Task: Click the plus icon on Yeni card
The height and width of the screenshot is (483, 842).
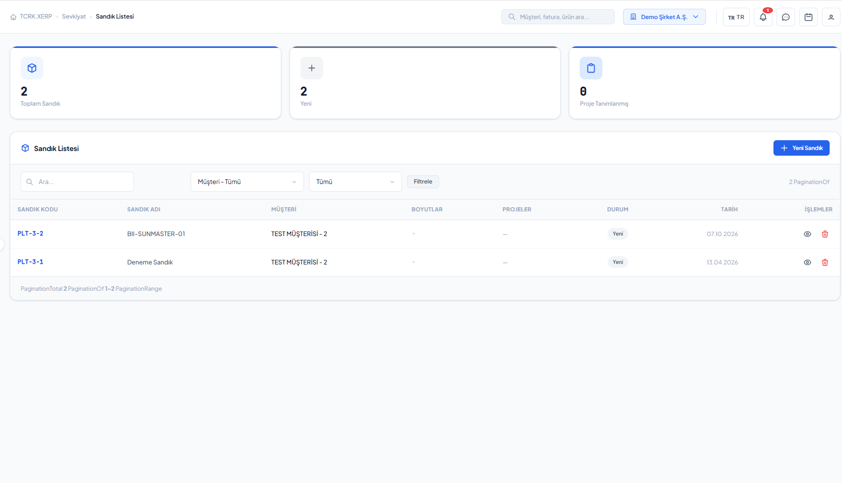Action: click(x=312, y=68)
